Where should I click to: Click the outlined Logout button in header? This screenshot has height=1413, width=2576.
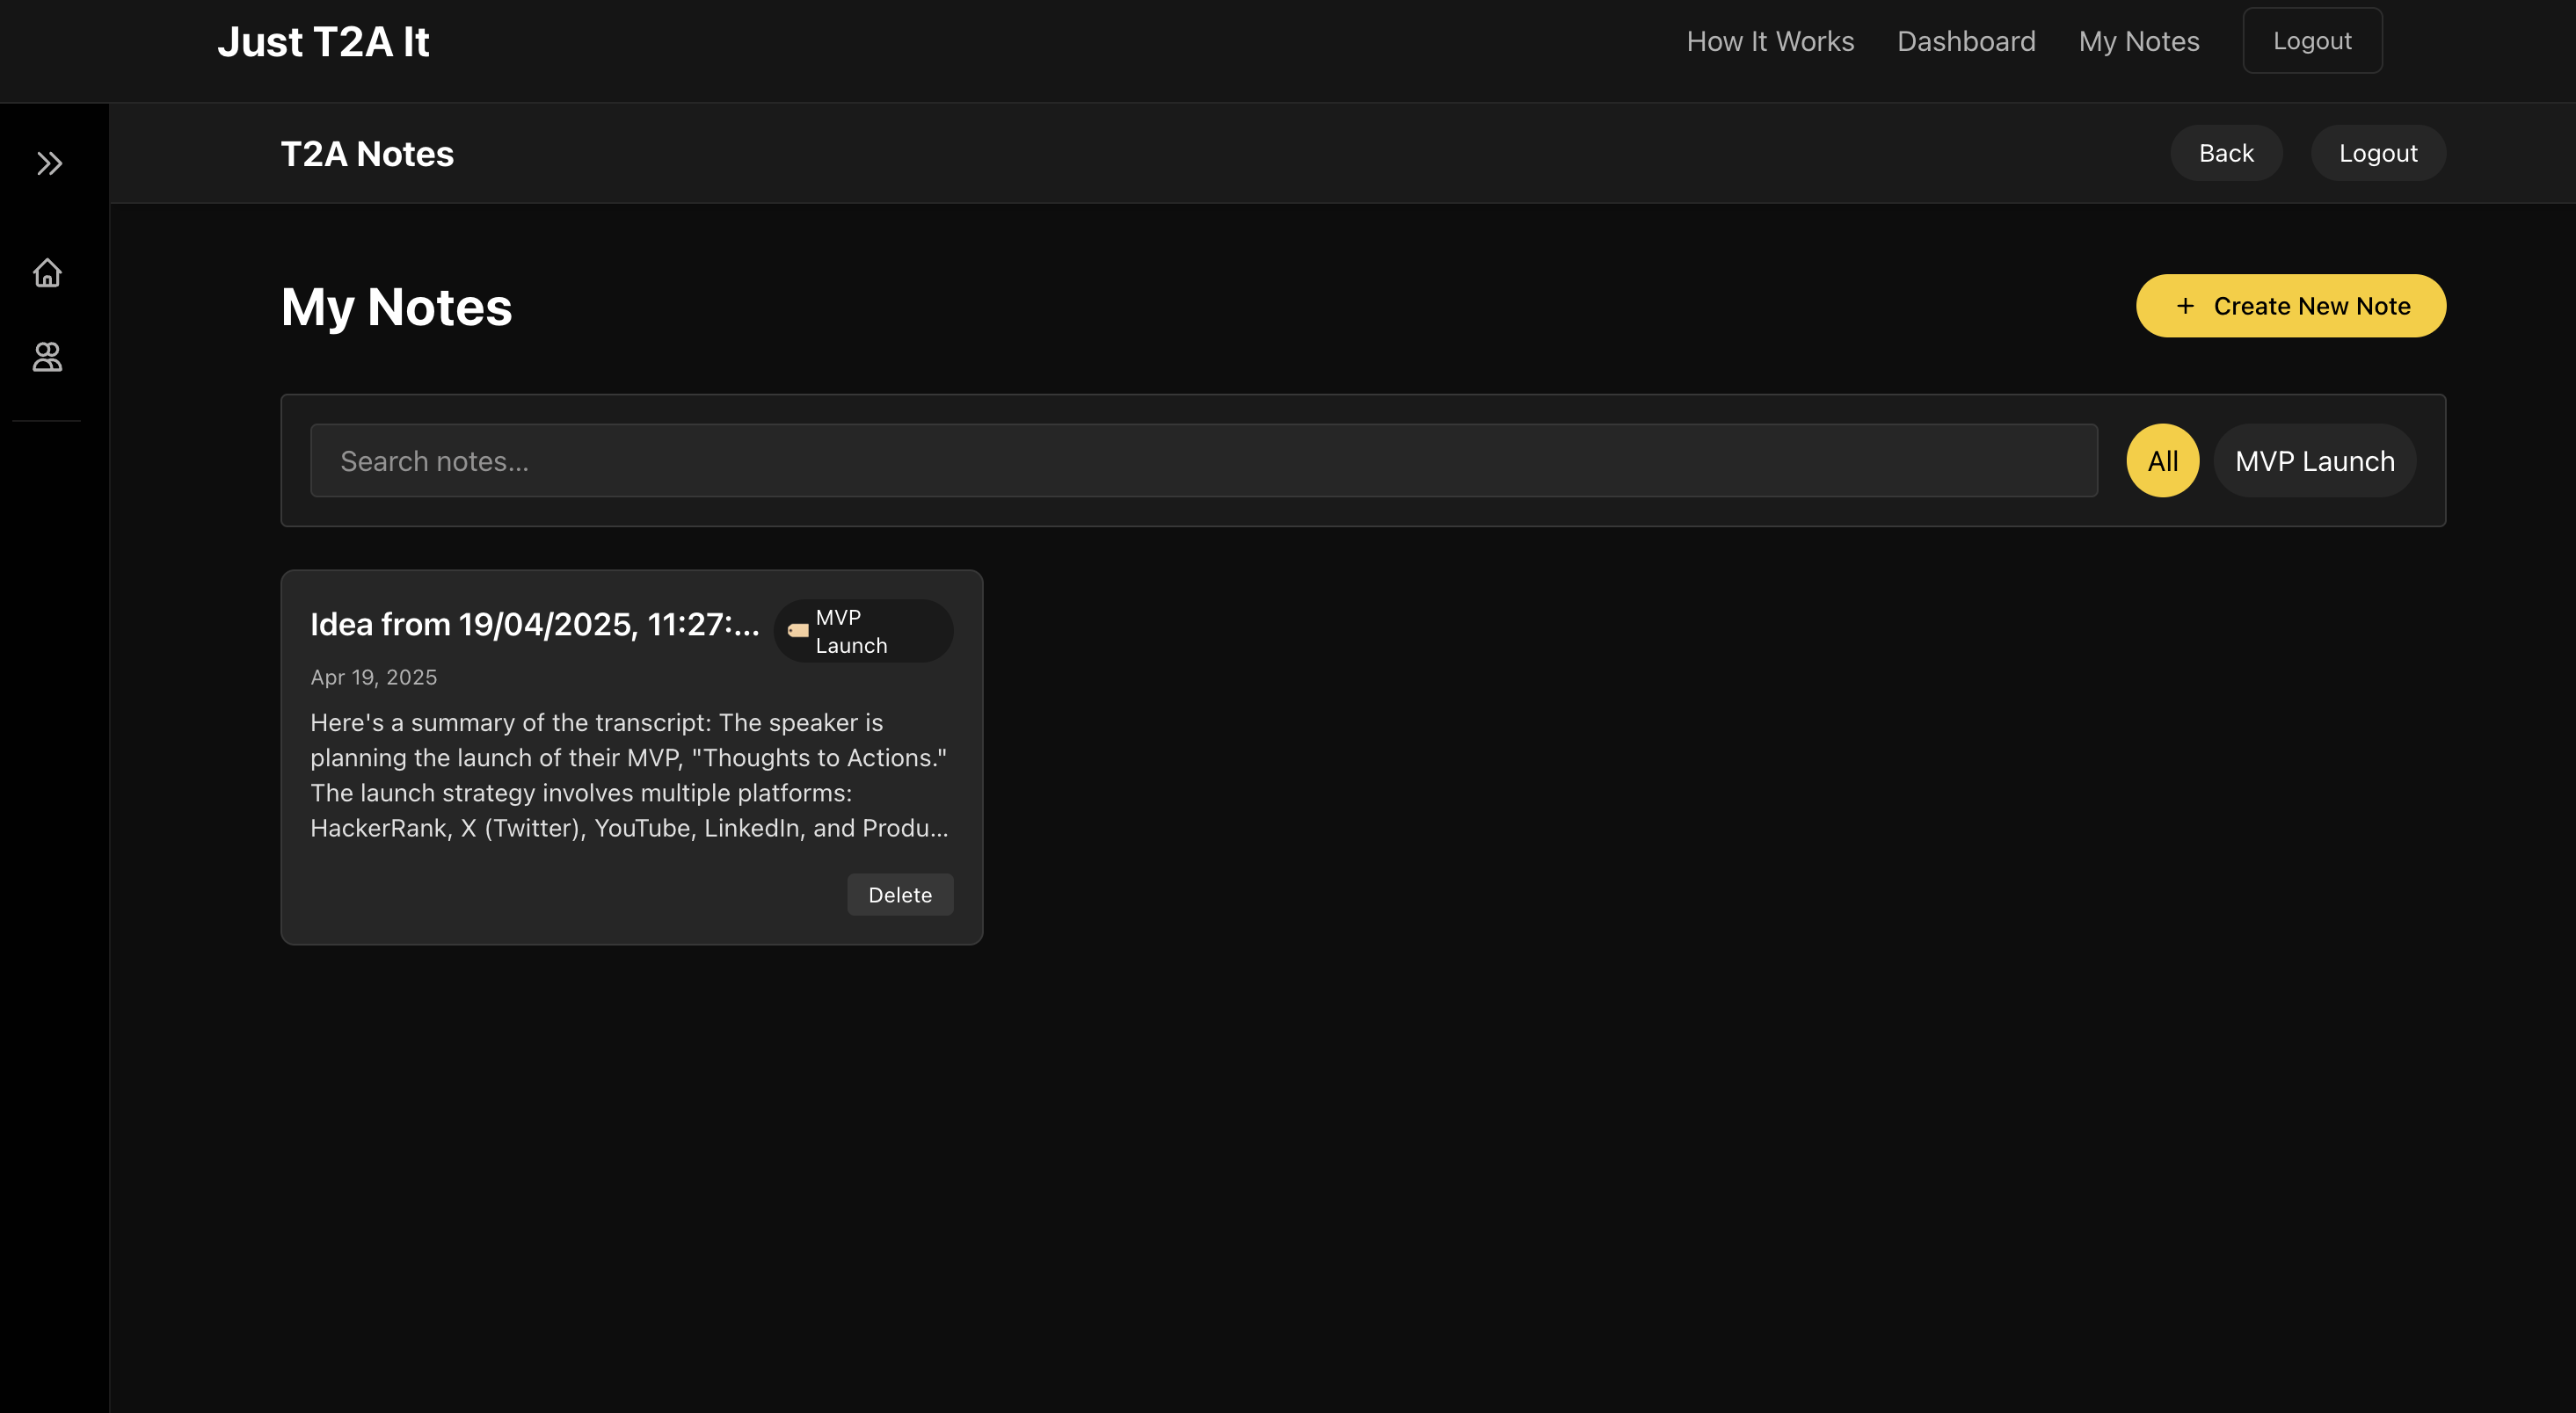[x=2312, y=41]
